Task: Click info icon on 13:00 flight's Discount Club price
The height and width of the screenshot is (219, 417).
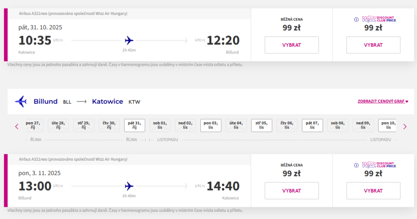Action: (356, 165)
